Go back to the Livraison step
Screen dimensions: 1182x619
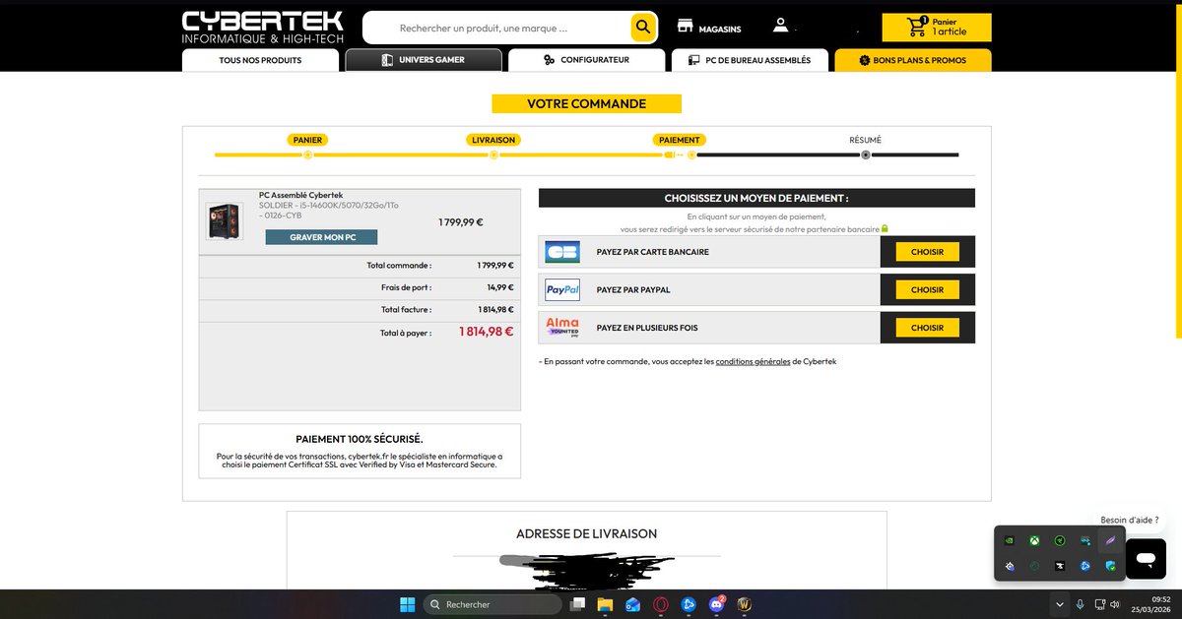493,140
